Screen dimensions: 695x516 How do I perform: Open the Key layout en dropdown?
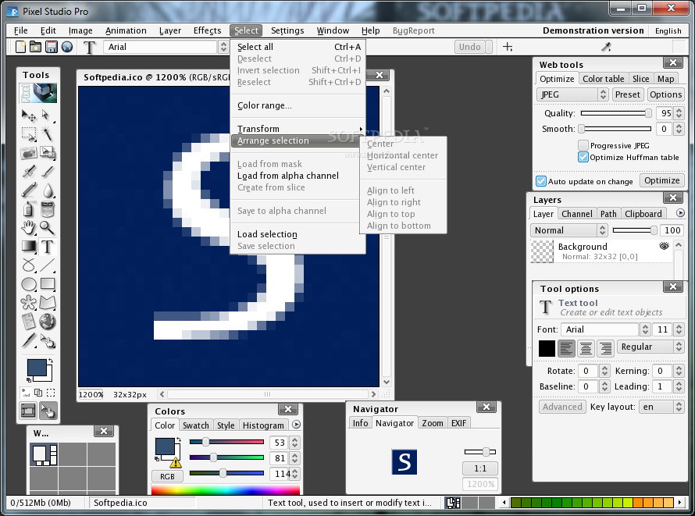pos(661,407)
